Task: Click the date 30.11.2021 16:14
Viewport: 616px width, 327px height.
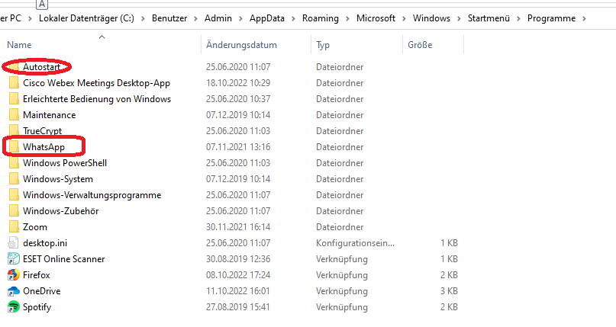Action: (238, 227)
